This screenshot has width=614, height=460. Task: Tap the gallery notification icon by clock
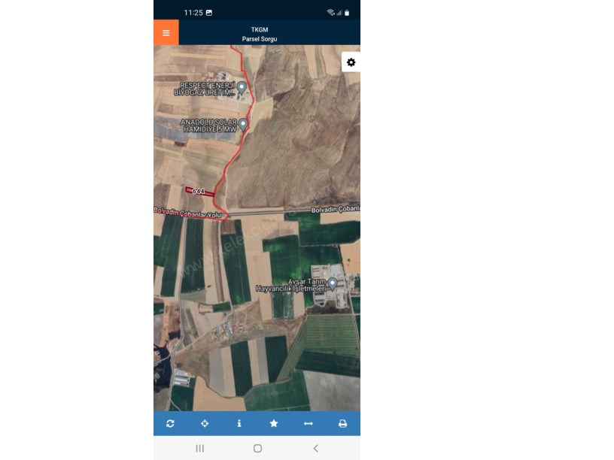point(209,13)
